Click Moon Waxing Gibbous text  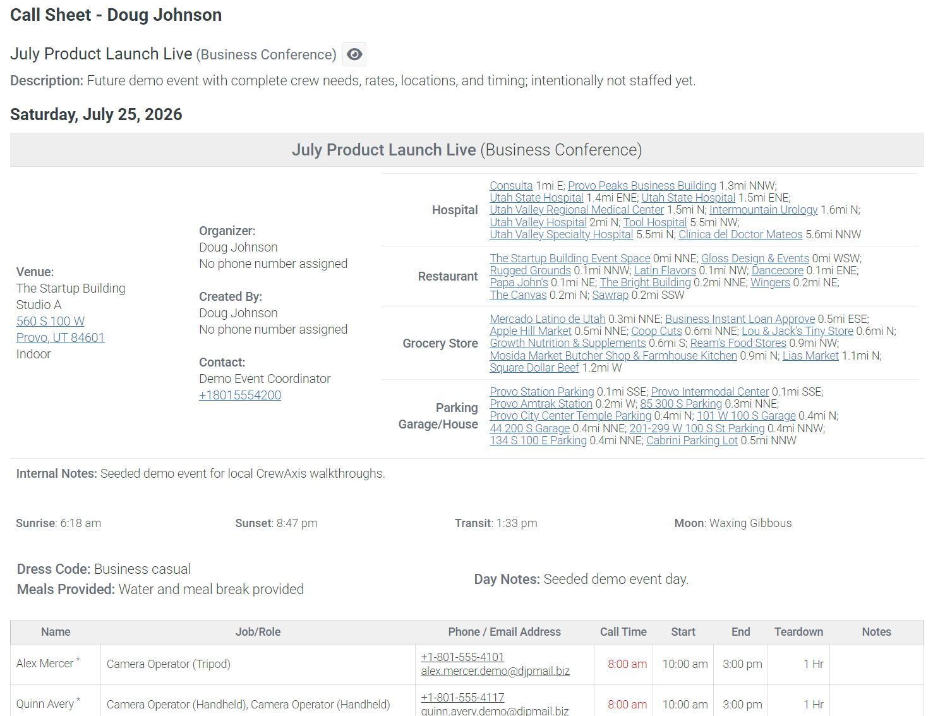pyautogui.click(x=733, y=523)
